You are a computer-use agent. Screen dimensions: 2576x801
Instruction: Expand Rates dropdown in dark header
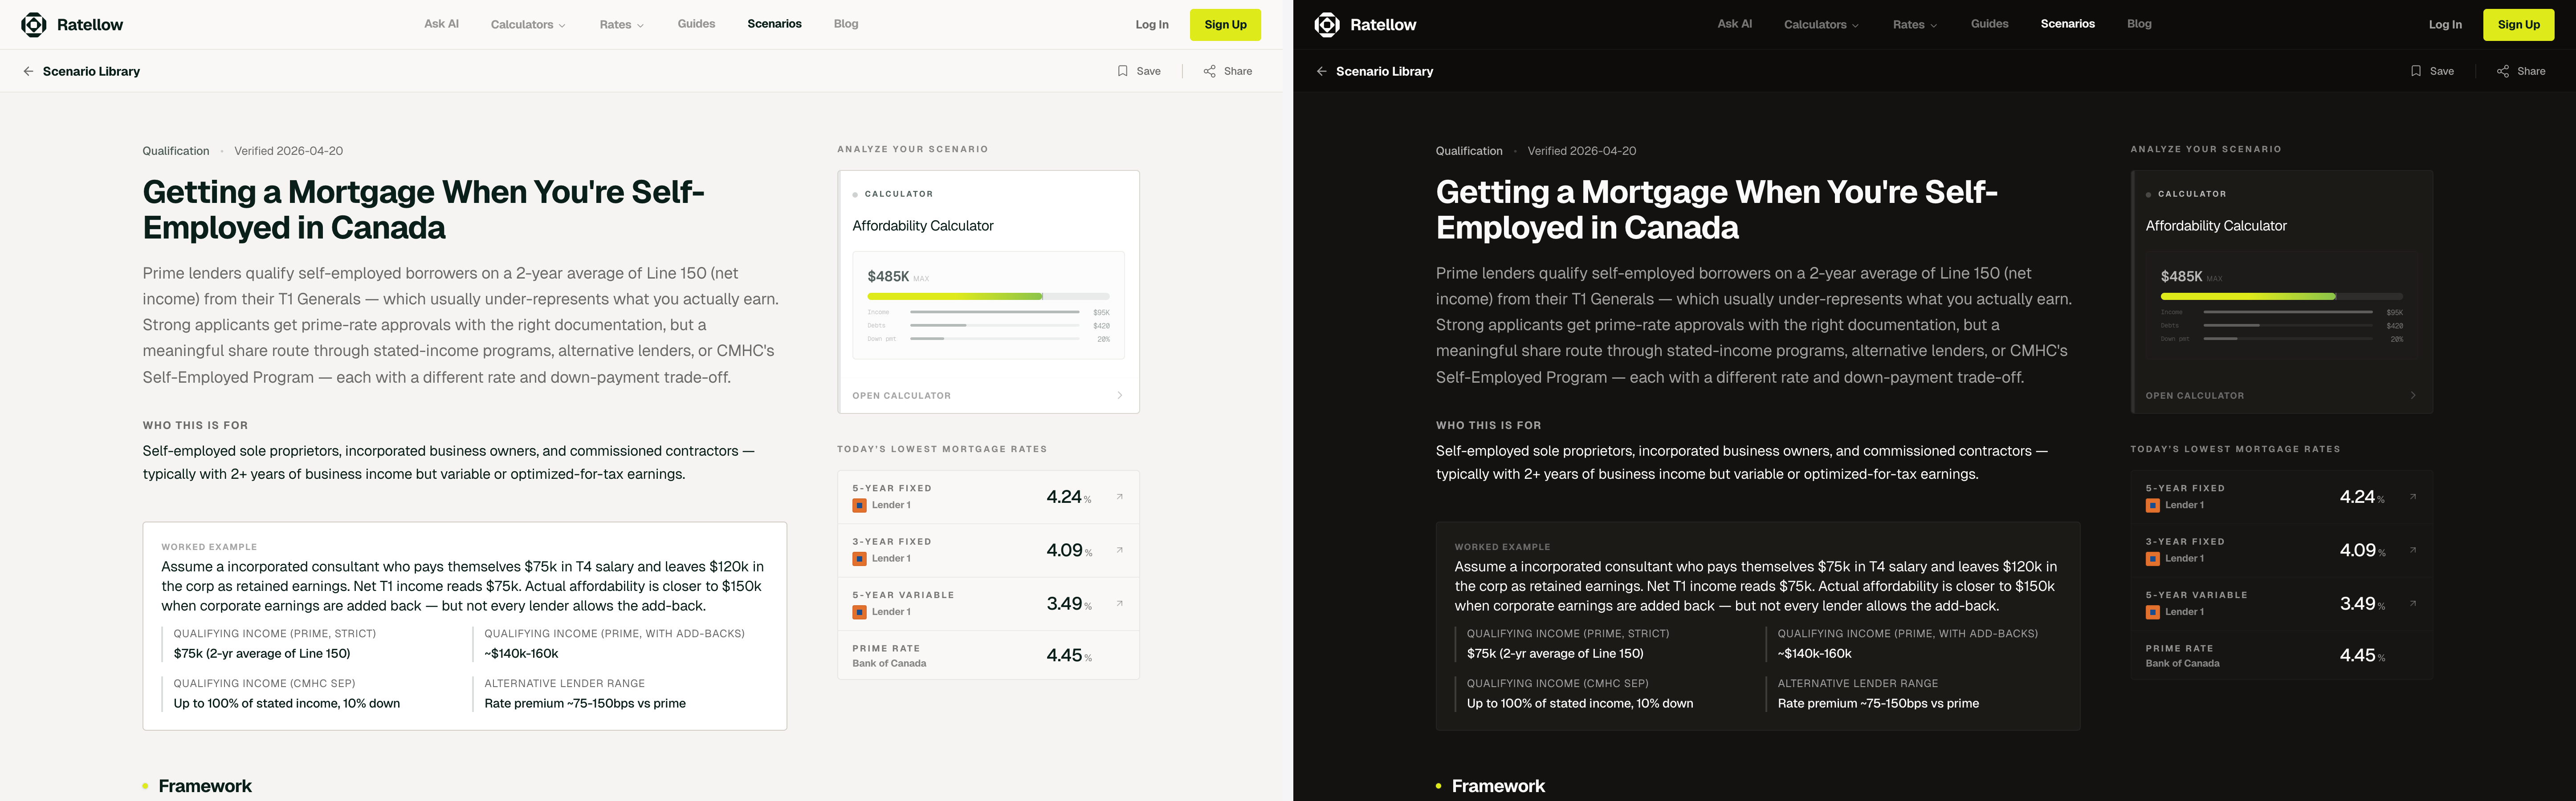(x=1915, y=25)
